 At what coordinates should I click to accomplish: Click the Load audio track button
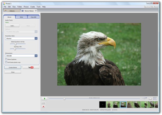pyautogui.click(x=12, y=26)
